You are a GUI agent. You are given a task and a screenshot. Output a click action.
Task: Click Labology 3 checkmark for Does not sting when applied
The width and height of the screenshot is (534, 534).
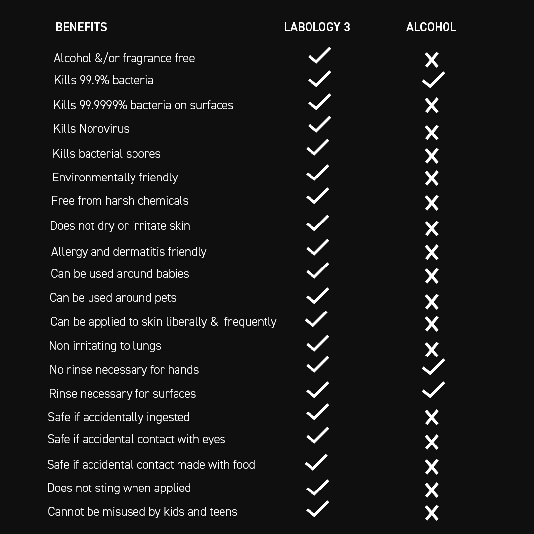pos(317,488)
